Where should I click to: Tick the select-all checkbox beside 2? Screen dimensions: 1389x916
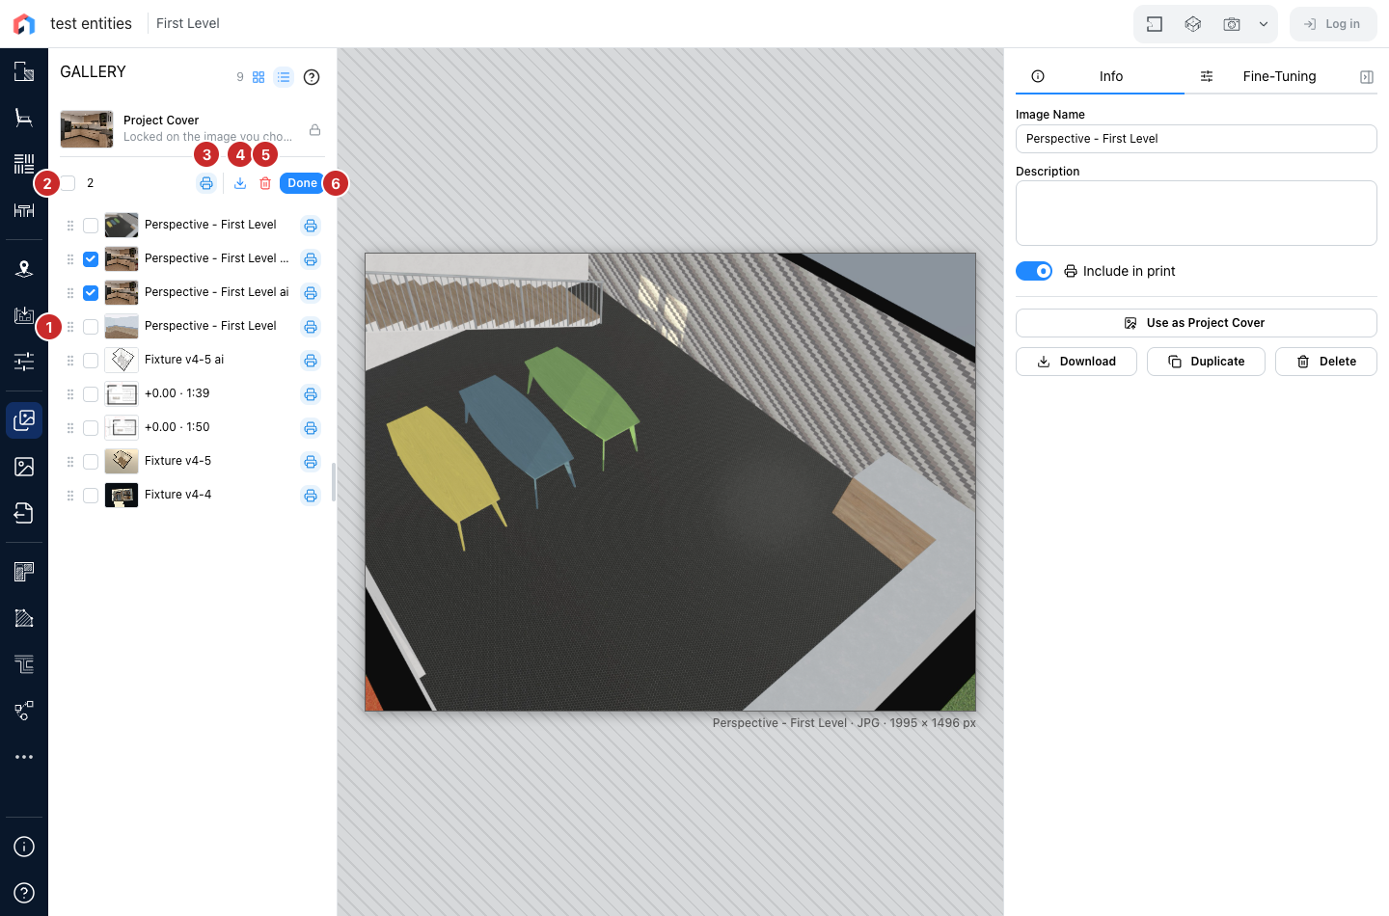click(68, 183)
